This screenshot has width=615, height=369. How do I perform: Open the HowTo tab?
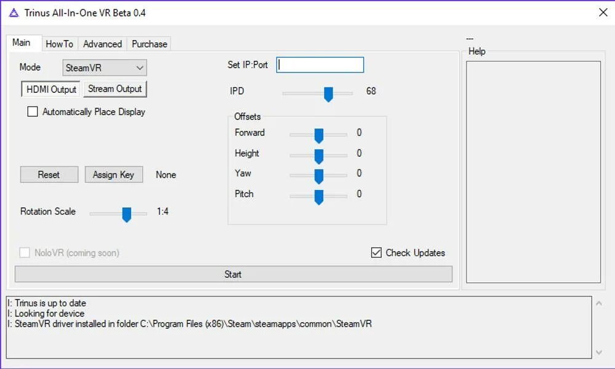pyautogui.click(x=60, y=44)
